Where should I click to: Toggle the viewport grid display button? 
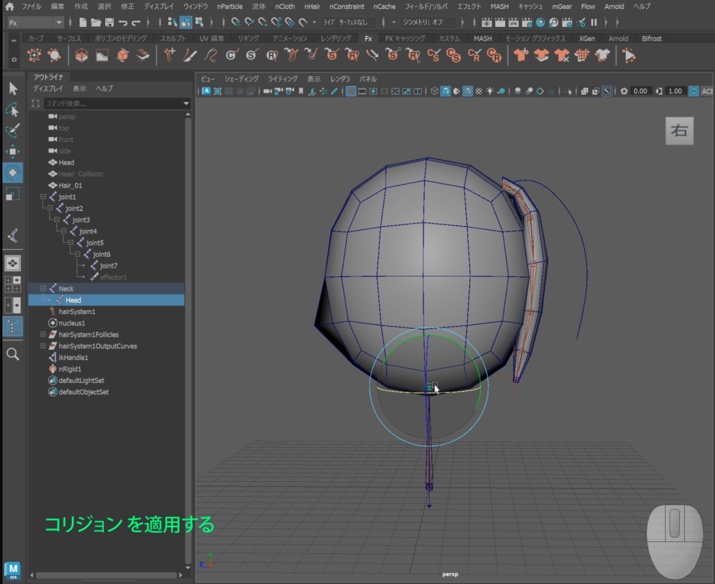click(351, 91)
